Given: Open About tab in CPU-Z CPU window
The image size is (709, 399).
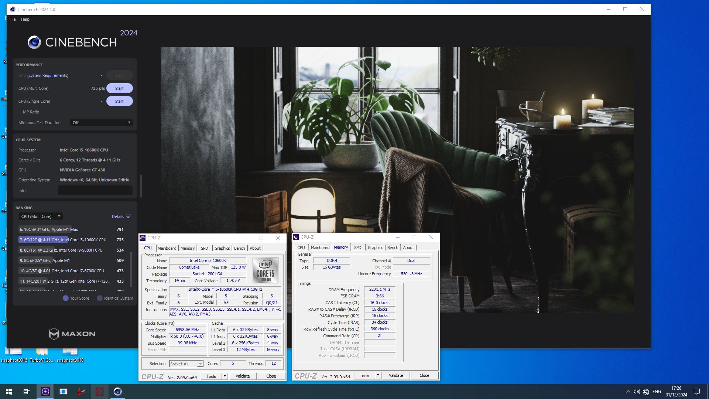Looking at the screenshot, I should tap(255, 248).
